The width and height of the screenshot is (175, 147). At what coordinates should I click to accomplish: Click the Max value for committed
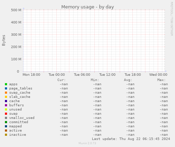(x=164, y=122)
